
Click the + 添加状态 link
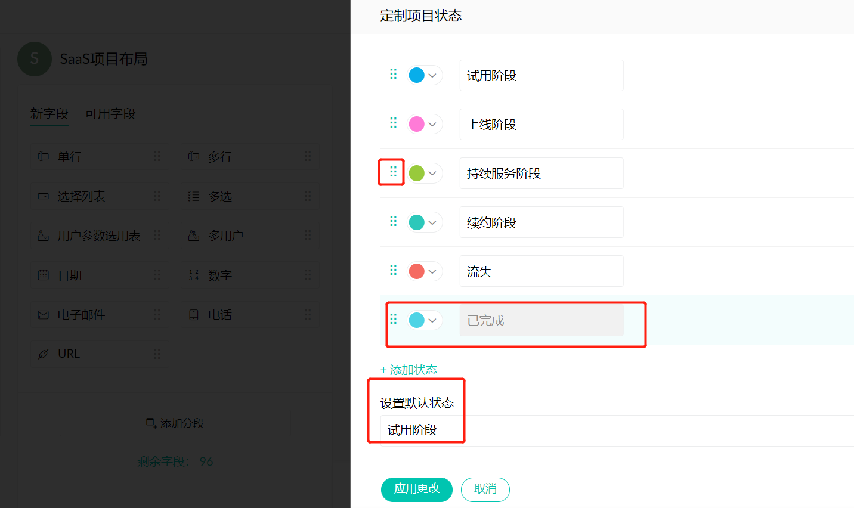click(409, 370)
